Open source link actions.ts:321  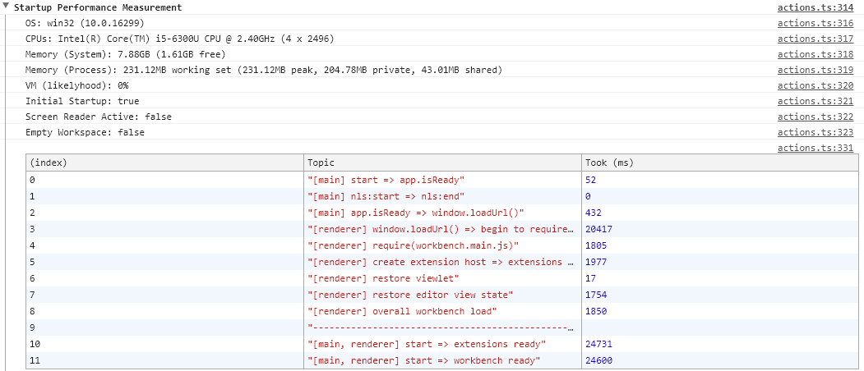[815, 101]
